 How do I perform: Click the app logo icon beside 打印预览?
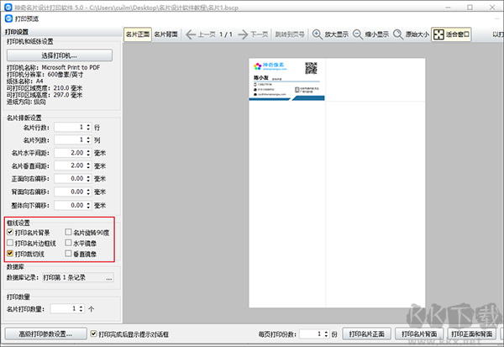click(x=8, y=18)
